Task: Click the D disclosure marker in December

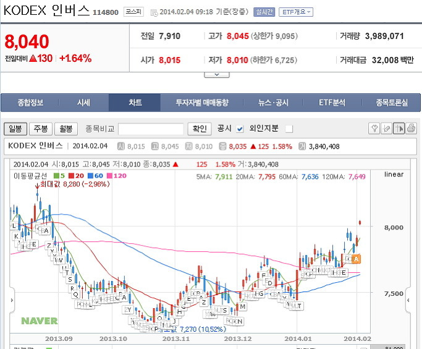Action: [269, 283]
